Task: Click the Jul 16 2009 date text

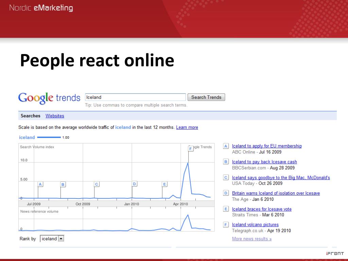Action: click(x=270, y=152)
